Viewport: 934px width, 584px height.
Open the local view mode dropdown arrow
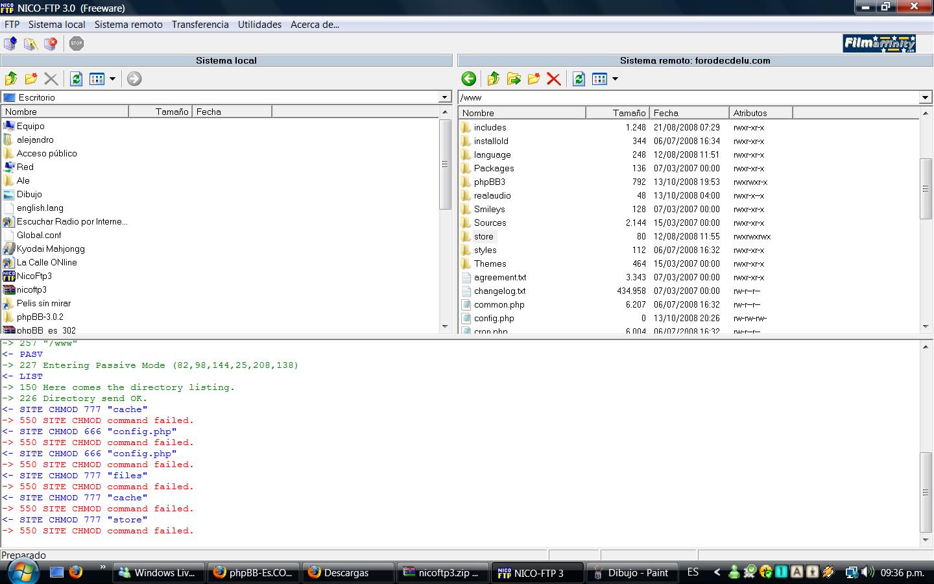112,79
